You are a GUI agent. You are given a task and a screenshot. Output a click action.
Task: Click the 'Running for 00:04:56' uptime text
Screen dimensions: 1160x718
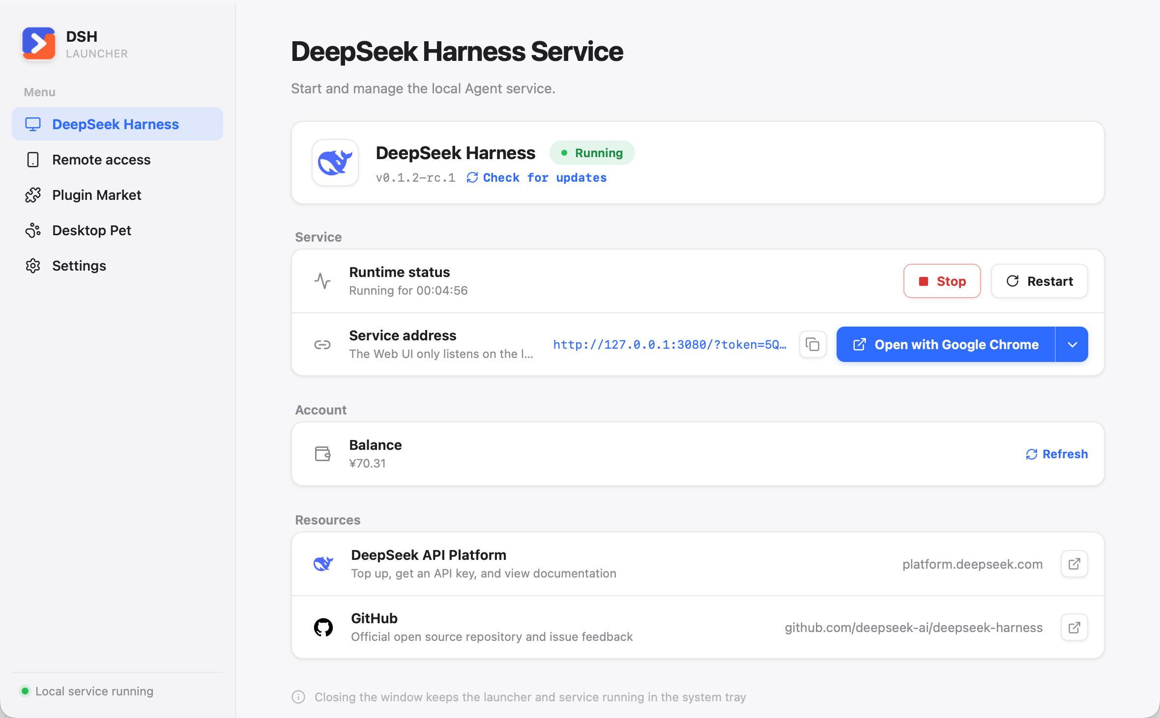click(x=408, y=290)
